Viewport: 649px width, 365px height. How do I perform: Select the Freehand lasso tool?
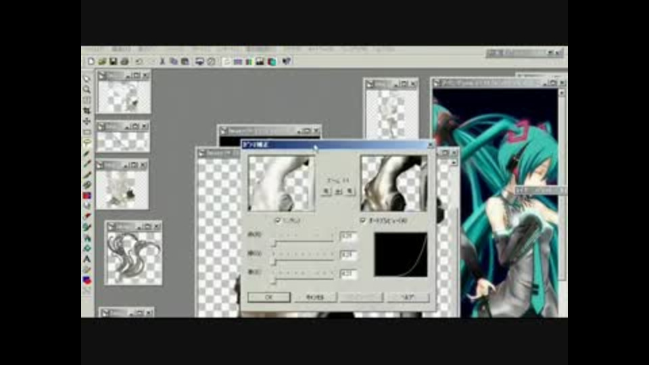tap(87, 143)
